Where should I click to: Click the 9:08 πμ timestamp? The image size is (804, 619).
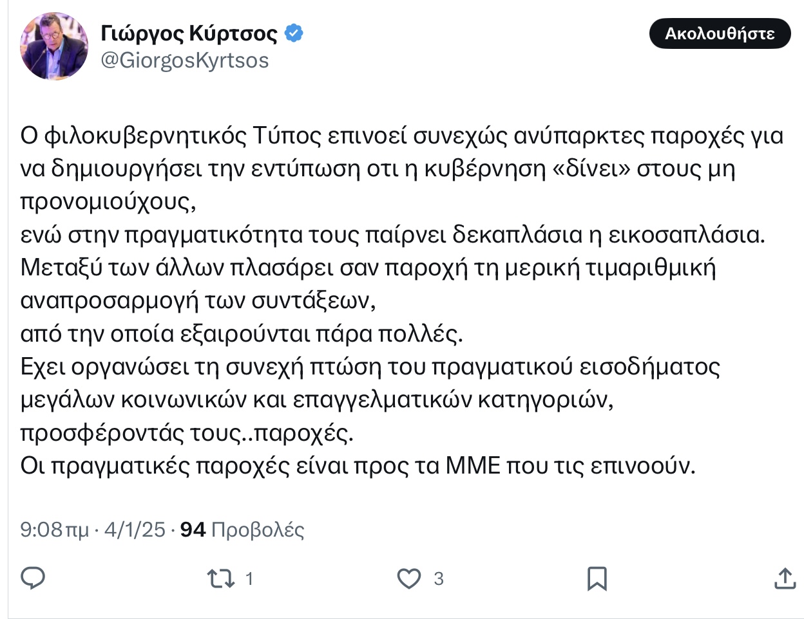click(x=54, y=530)
